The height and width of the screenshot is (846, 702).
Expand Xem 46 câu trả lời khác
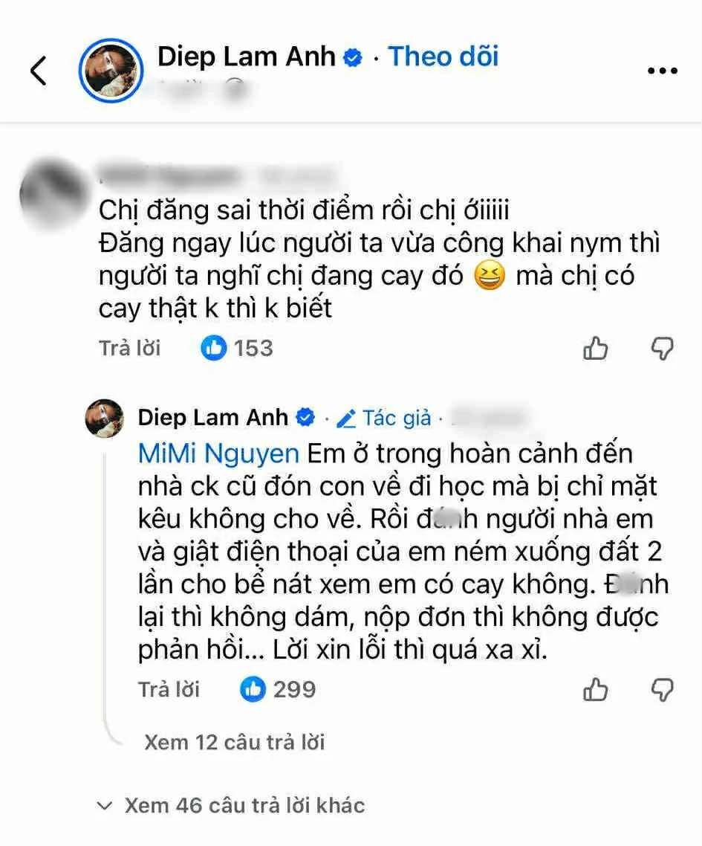click(231, 806)
